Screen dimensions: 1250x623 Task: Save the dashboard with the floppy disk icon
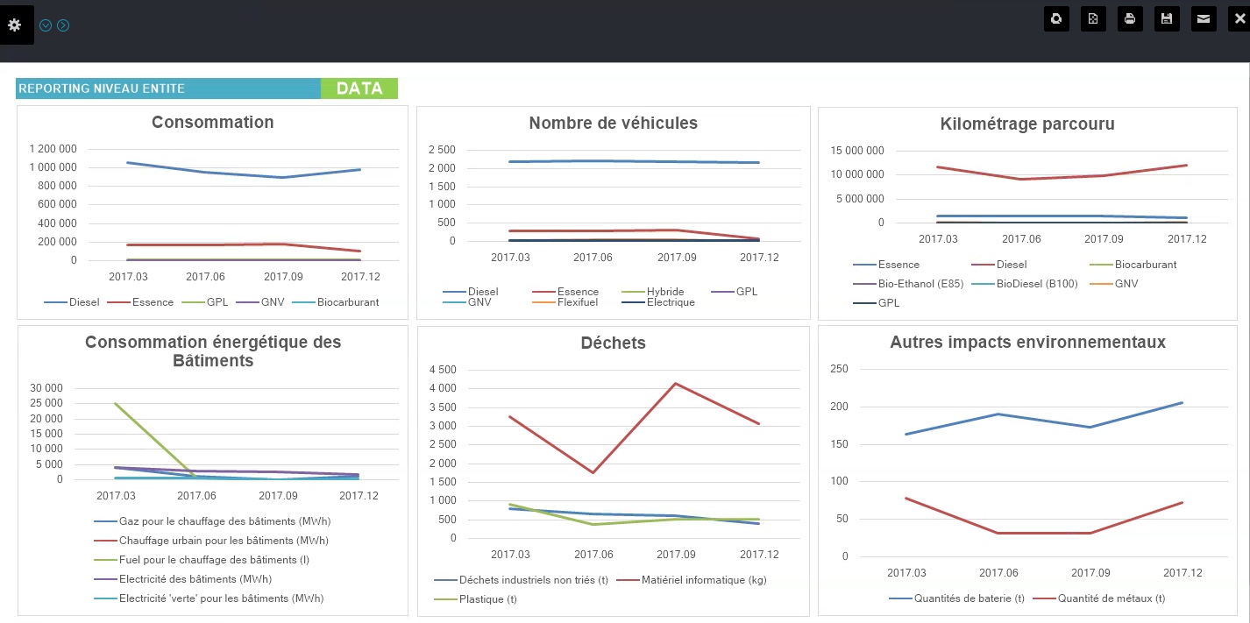pyautogui.click(x=1167, y=18)
